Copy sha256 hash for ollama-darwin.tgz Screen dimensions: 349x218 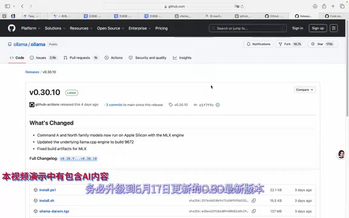[253, 211]
